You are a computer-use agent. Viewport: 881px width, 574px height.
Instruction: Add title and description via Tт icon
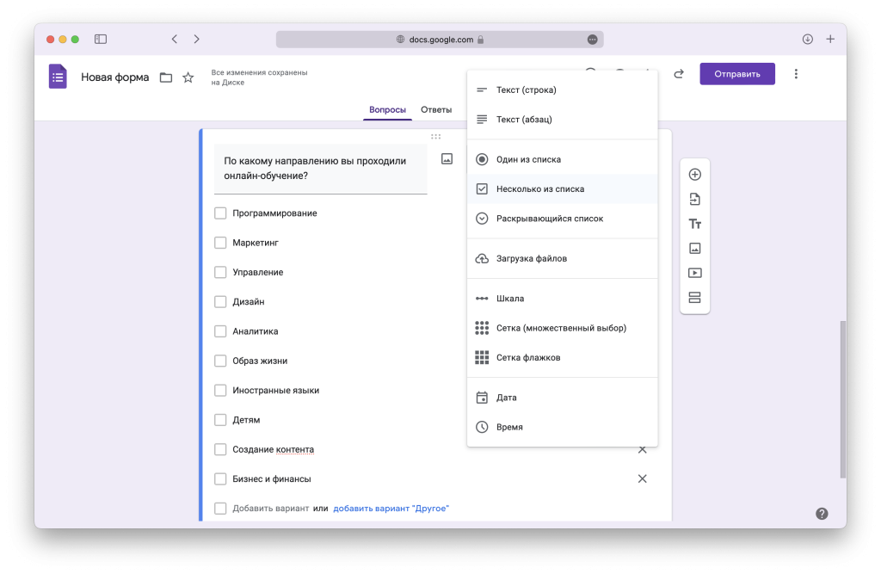[695, 224]
